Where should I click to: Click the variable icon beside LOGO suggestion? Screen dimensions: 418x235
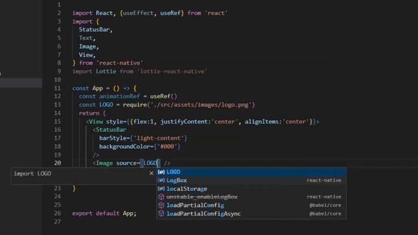[161, 172]
